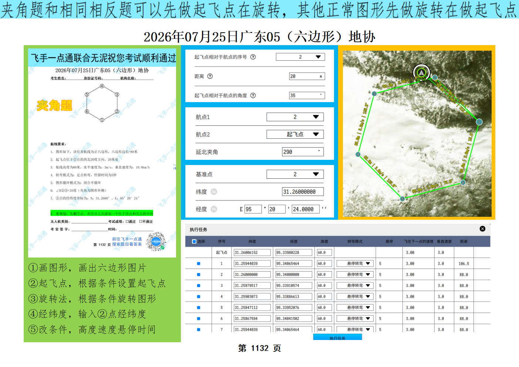Open the 航点1 dropdown

click(x=295, y=117)
